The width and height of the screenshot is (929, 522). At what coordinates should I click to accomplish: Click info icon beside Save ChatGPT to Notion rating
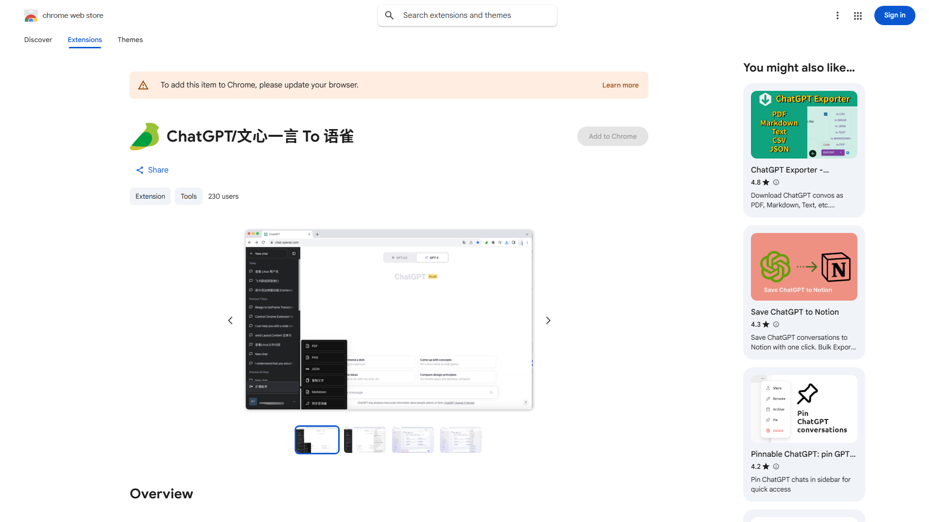[x=776, y=324]
